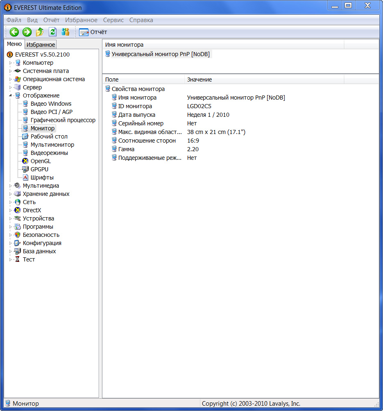Open the Отчёт report toolbar button
Screen dimensions: 383x411
click(93, 32)
